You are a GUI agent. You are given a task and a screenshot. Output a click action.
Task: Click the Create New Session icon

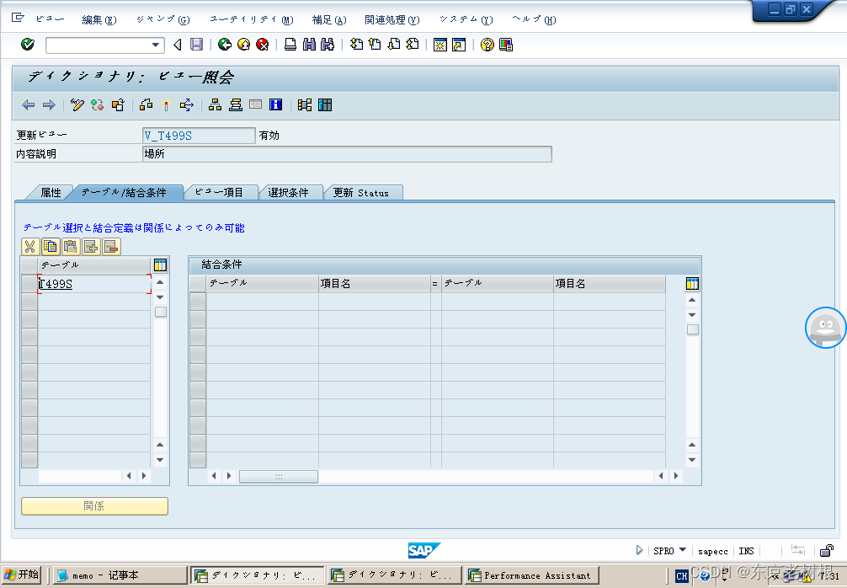[x=440, y=45]
